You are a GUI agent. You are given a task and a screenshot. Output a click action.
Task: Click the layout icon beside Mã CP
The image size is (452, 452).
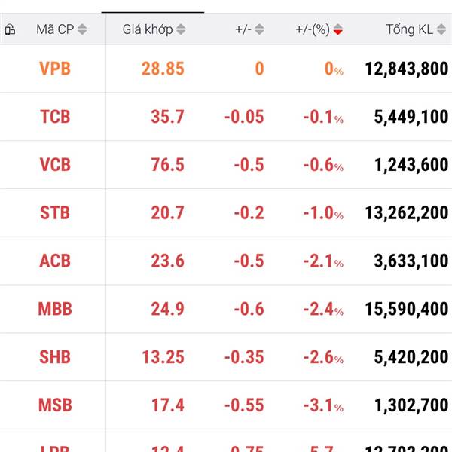click(x=10, y=29)
